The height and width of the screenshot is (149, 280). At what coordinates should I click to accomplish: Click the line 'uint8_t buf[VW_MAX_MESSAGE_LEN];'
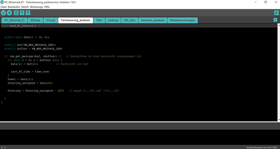pyautogui.click(x=30, y=45)
